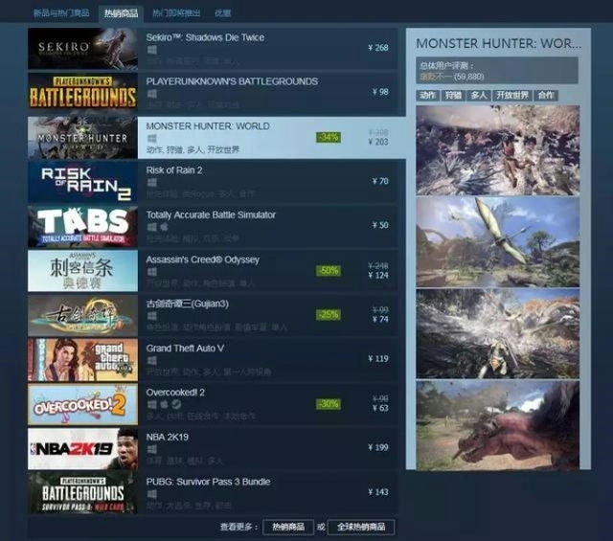View the flying wyvern screenshot in the preview panel

click(497, 241)
